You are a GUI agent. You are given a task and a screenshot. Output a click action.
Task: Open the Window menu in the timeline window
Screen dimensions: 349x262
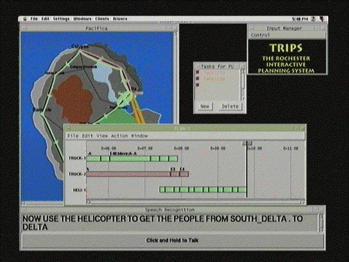[x=140, y=136]
